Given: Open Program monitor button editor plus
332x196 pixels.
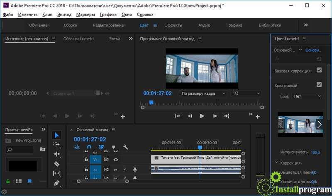Looking at the screenshot, I should tap(257, 117).
